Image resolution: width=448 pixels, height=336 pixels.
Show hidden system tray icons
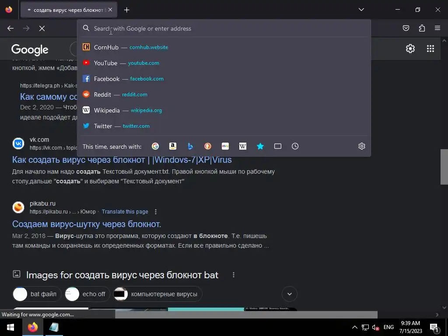pos(354,327)
